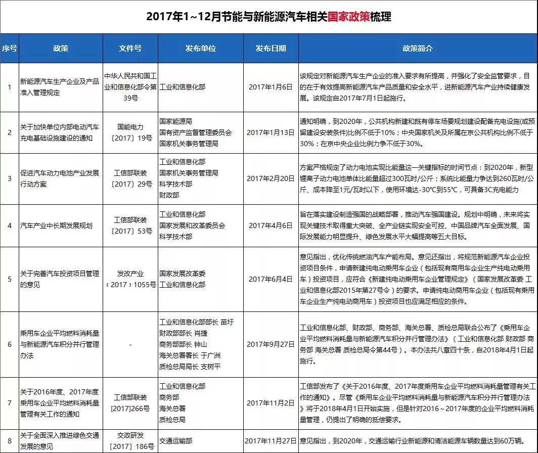
Task: Click the 发布单位 column header
Action: [200, 49]
